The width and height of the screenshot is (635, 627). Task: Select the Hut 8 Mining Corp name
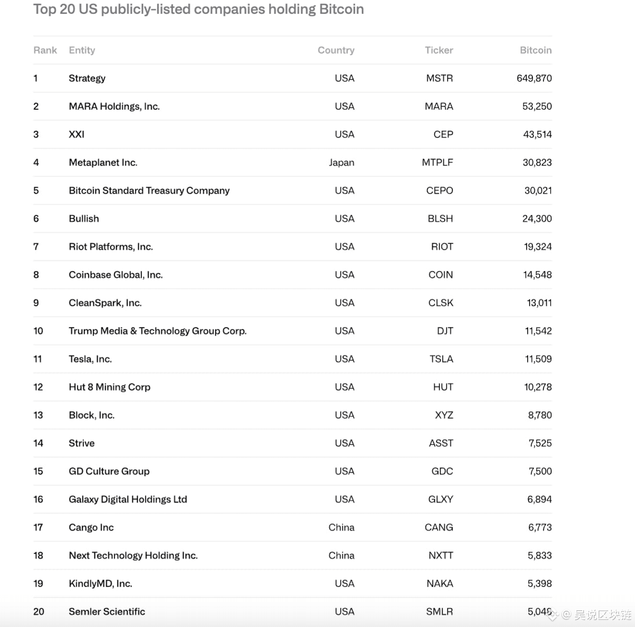[x=109, y=387]
